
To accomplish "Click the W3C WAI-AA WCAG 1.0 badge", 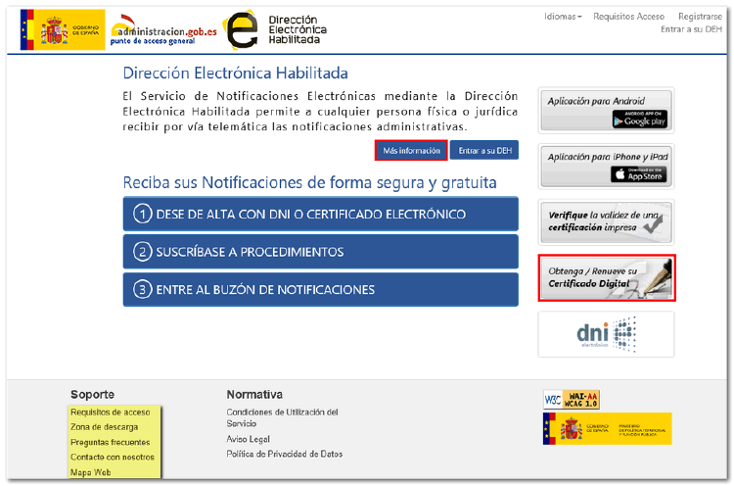I will (572, 400).
